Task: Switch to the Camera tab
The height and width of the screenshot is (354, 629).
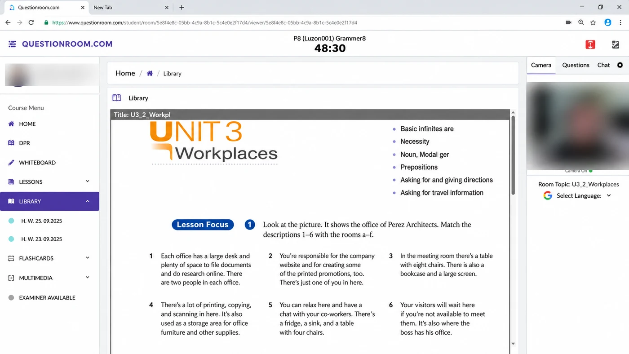Action: tap(541, 65)
